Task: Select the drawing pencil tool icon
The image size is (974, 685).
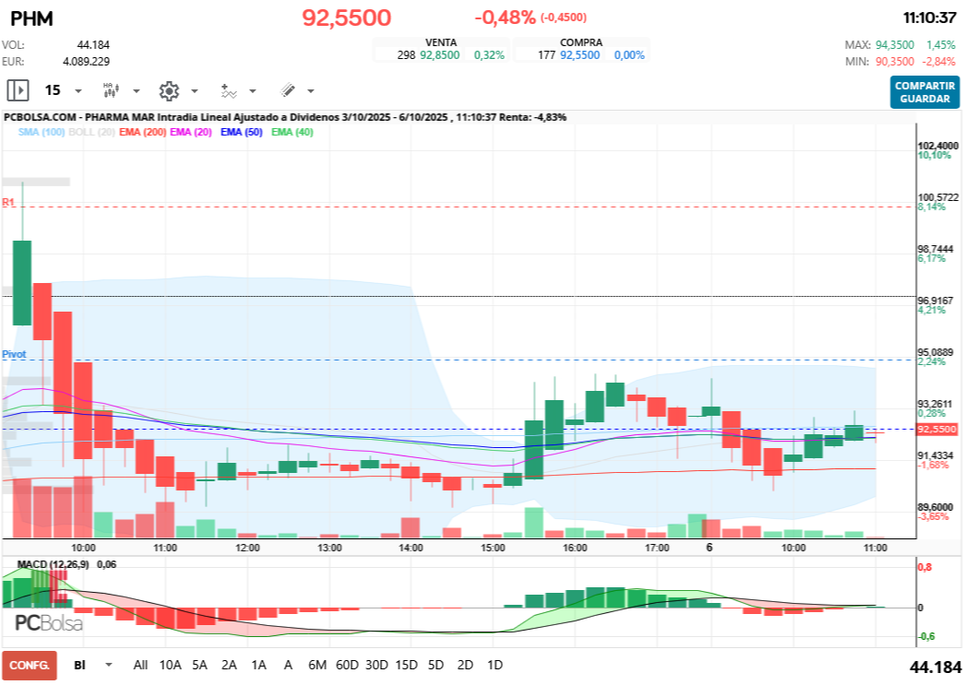Action: pyautogui.click(x=287, y=90)
